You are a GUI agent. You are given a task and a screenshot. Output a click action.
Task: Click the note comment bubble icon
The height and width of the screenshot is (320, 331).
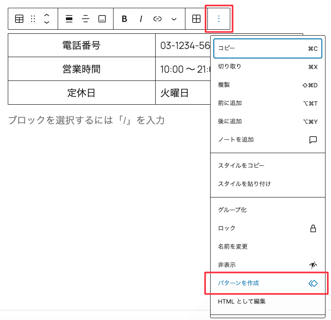click(x=313, y=139)
